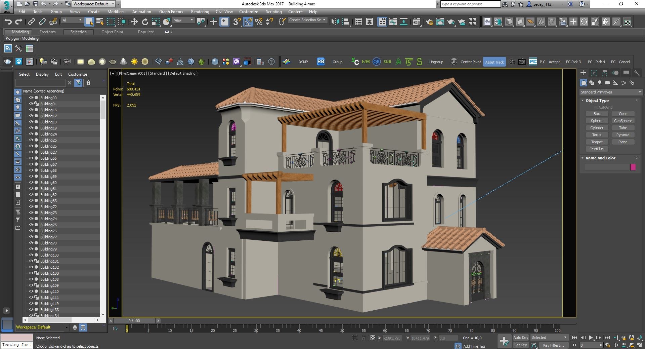Open the Selected key filter dropdown
Image resolution: width=645 pixels, height=349 pixels.
549,338
